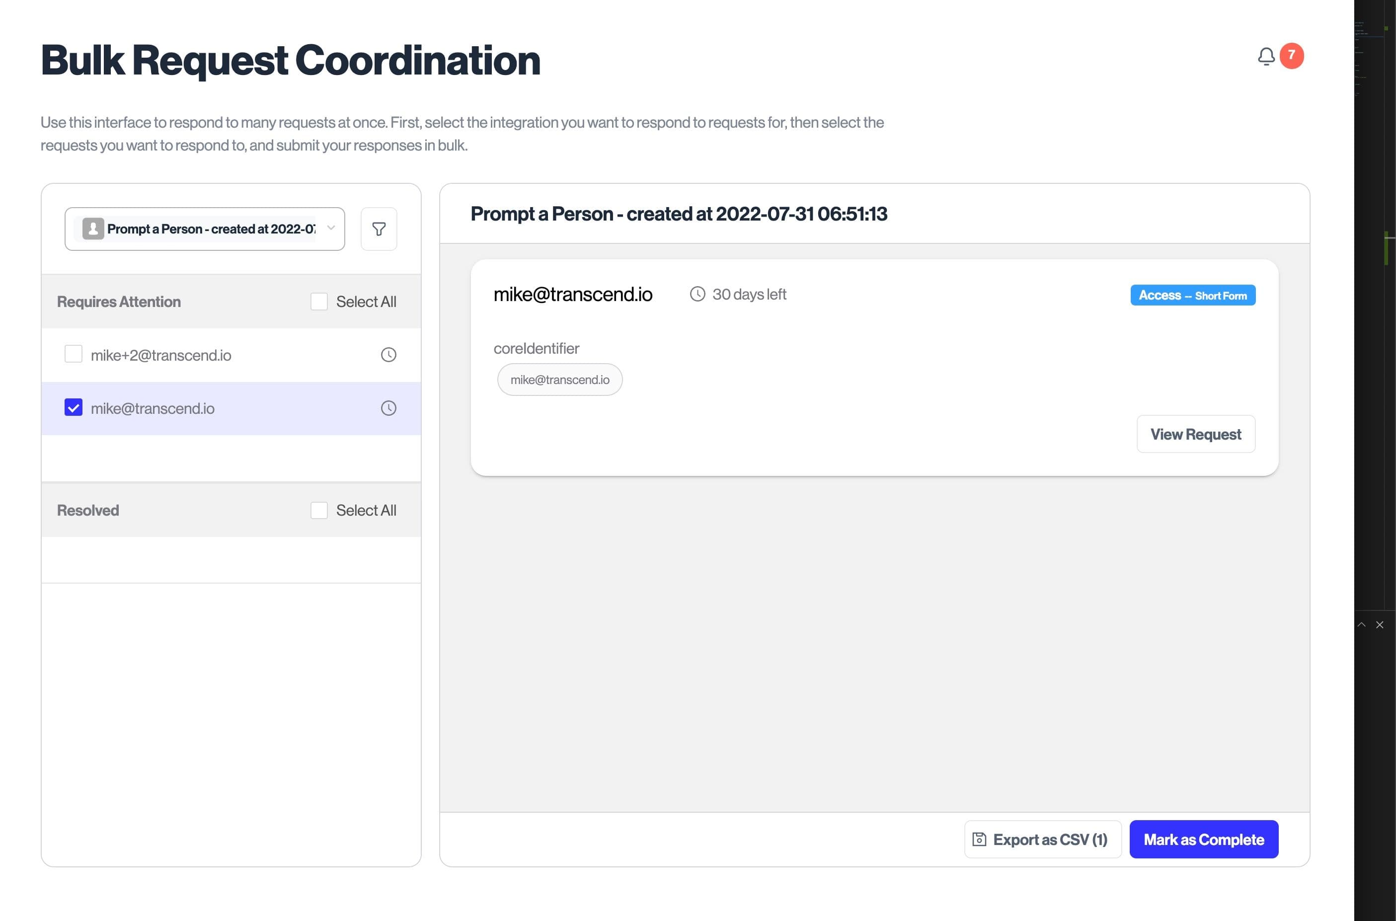Click the dropdown chevron arrow in integration selector
The width and height of the screenshot is (1396, 921).
click(x=331, y=228)
